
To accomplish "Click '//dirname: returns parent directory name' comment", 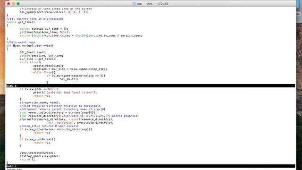I will click(62, 109).
